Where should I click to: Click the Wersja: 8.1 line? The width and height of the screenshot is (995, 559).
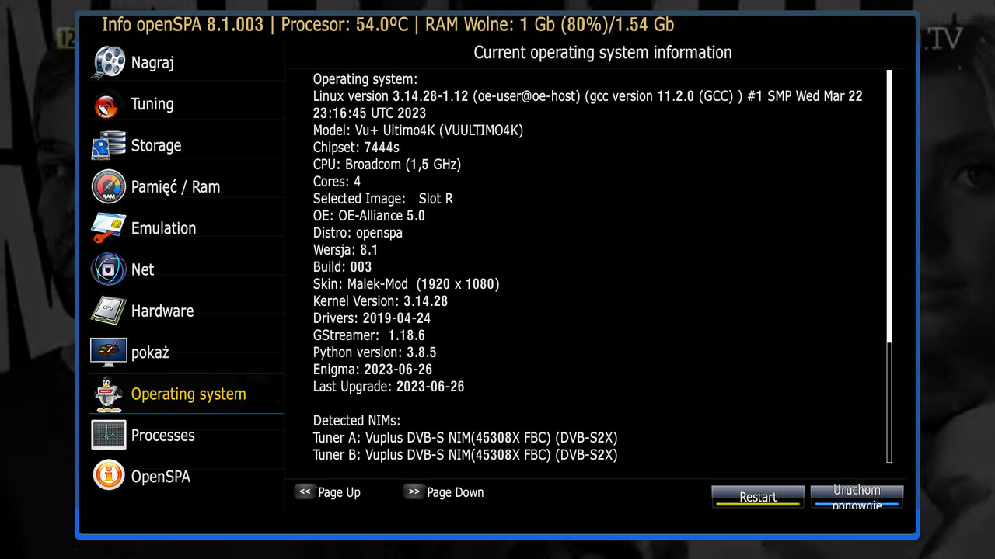pyautogui.click(x=345, y=250)
